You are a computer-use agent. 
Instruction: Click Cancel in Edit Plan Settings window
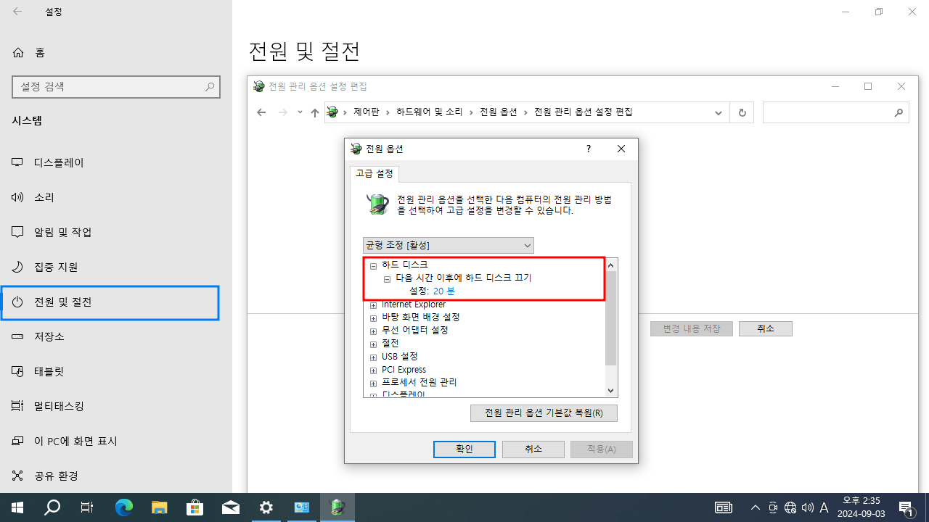point(766,329)
